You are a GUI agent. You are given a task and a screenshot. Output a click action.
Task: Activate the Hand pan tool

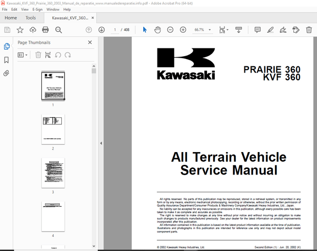click(x=157, y=30)
